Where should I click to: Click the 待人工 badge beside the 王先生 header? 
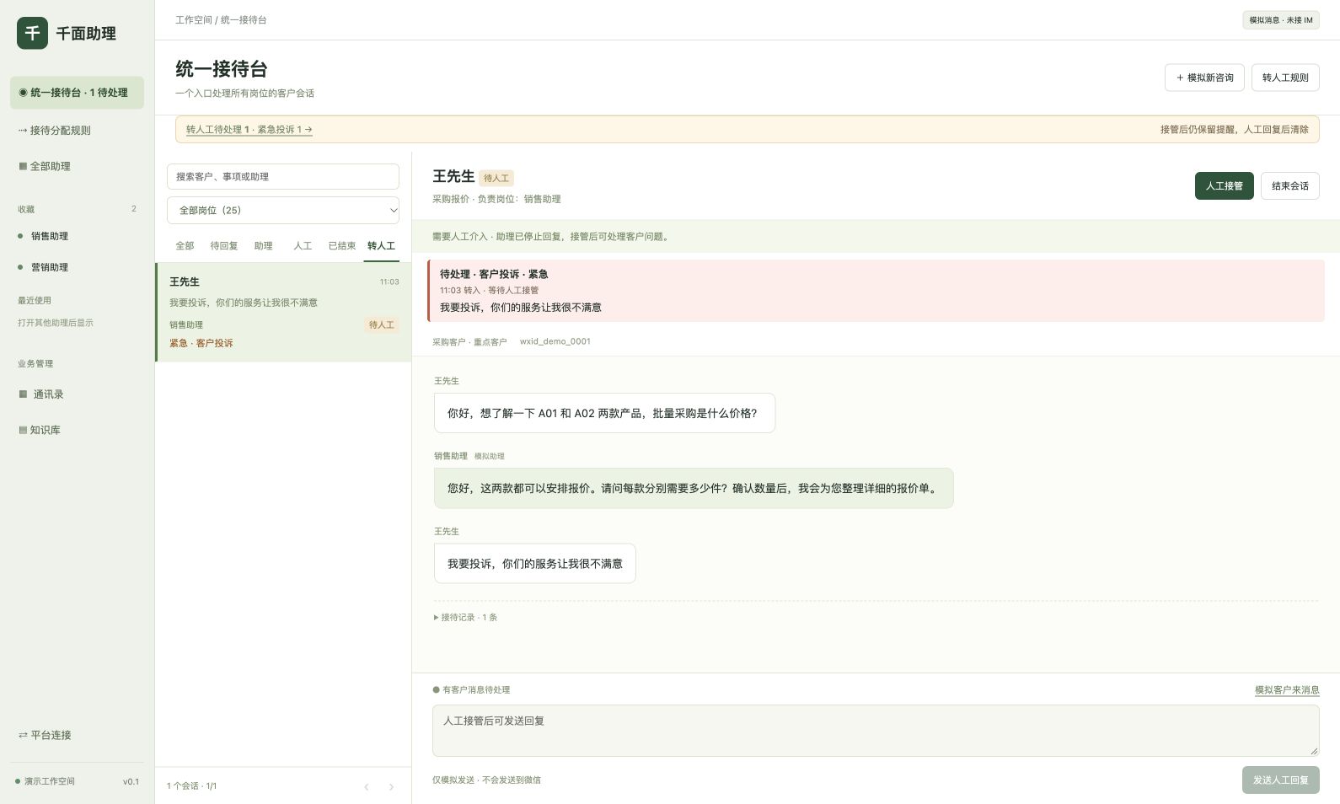coord(496,178)
